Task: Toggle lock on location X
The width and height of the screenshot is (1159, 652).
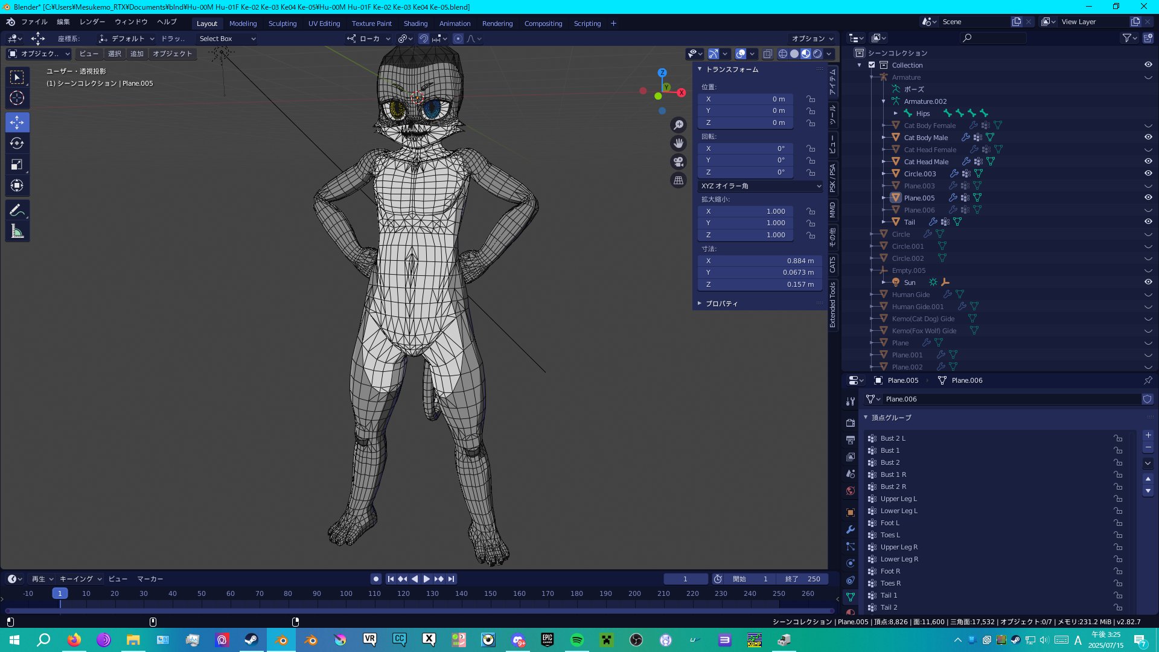Action: tap(811, 99)
